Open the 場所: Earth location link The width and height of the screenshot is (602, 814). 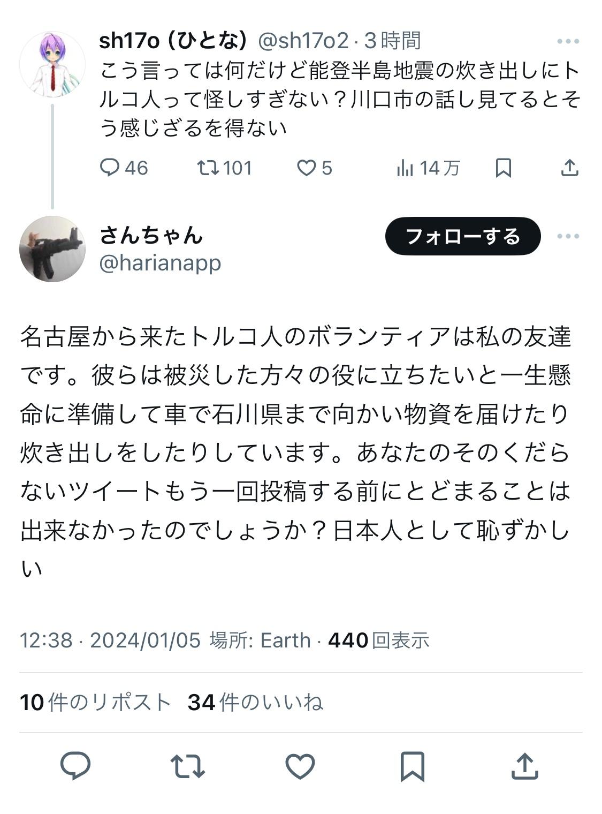[x=260, y=640]
